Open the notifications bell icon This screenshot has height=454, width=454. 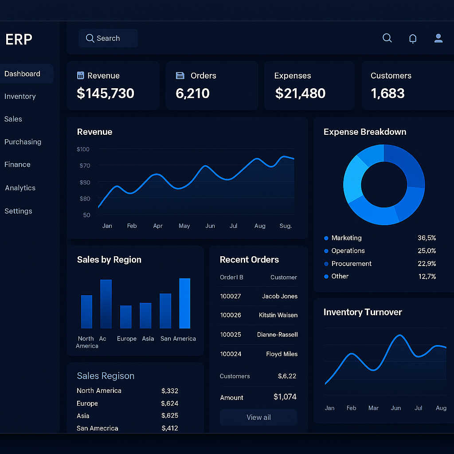tap(413, 39)
